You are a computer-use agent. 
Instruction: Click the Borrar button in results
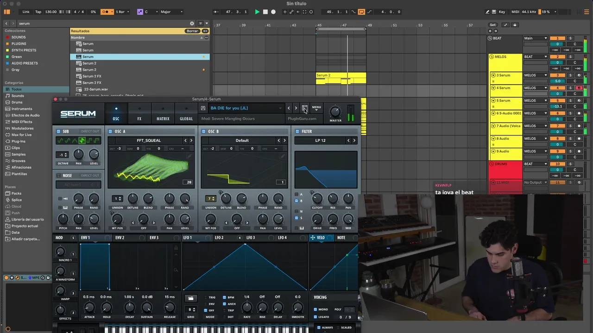(192, 31)
